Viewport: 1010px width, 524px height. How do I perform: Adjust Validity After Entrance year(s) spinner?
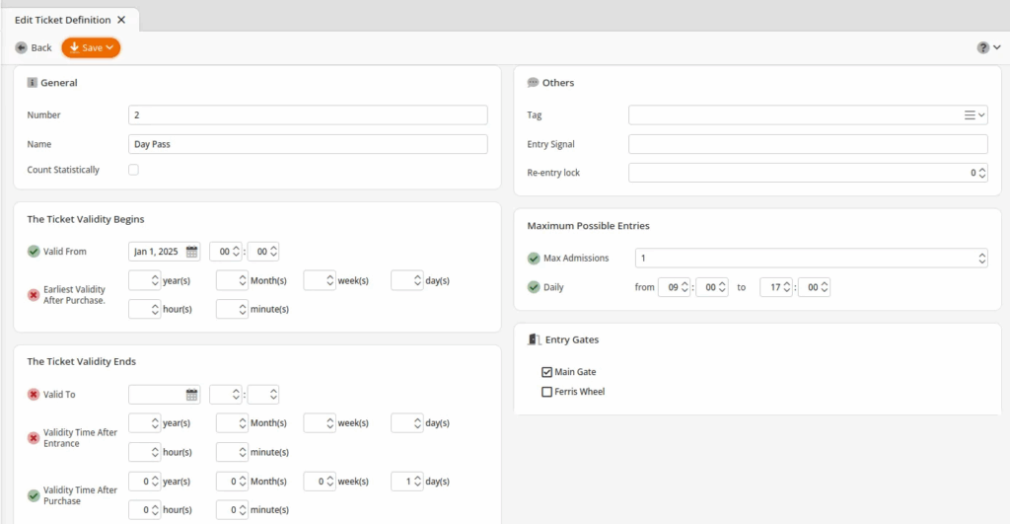tap(155, 423)
